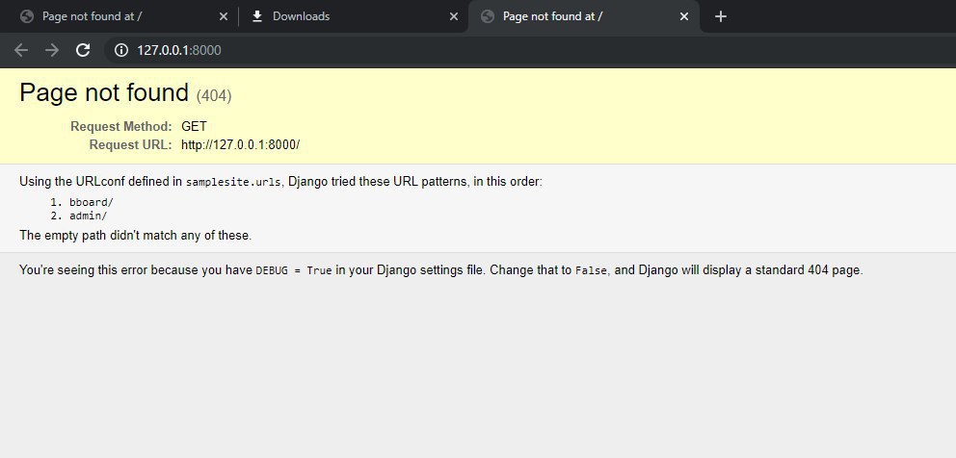Go forward with the forward arrow
The height and width of the screenshot is (458, 956).
(52, 50)
